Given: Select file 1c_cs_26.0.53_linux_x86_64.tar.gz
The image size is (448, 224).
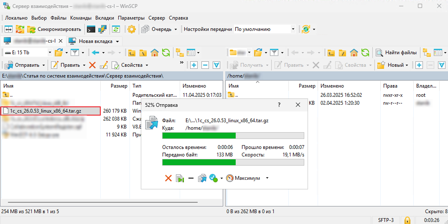Looking at the screenshot, I should coord(51,111).
